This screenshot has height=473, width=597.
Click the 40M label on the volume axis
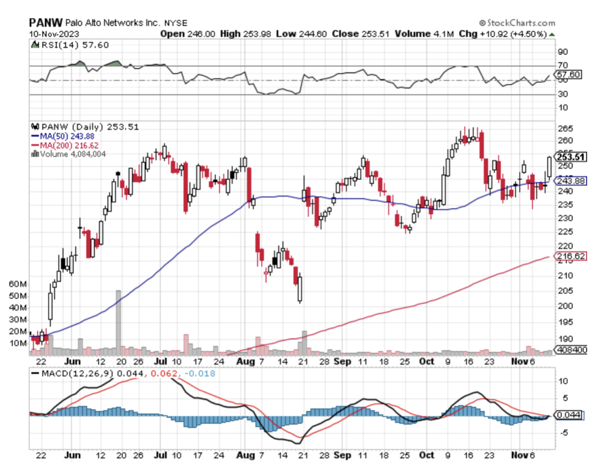pos(18,308)
